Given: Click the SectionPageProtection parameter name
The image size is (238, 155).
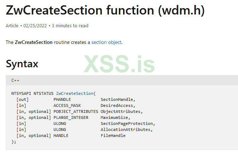Looking at the screenshot, I should (127, 124).
